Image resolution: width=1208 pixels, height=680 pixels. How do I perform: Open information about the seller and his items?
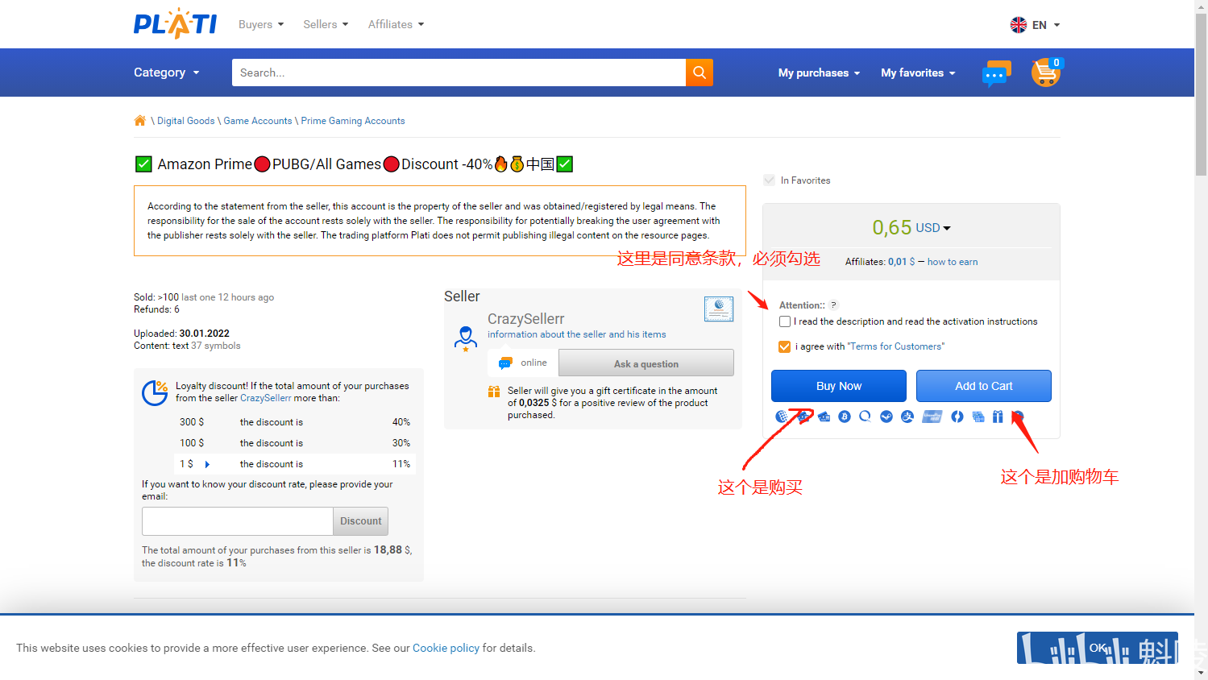tap(577, 334)
